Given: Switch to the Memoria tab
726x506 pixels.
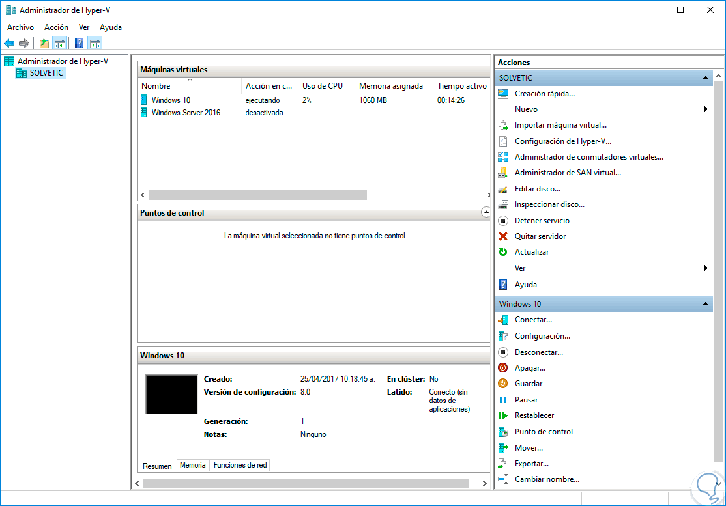Looking at the screenshot, I should pyautogui.click(x=193, y=465).
